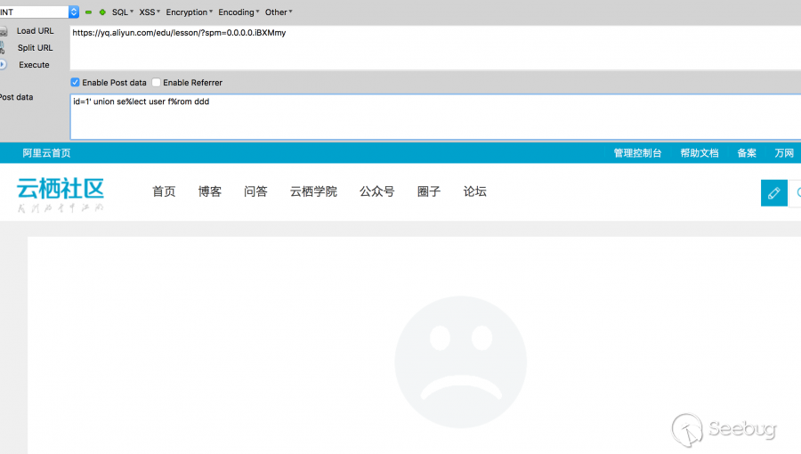Open the Other dropdown menu
This screenshot has width=801, height=454.
[279, 12]
